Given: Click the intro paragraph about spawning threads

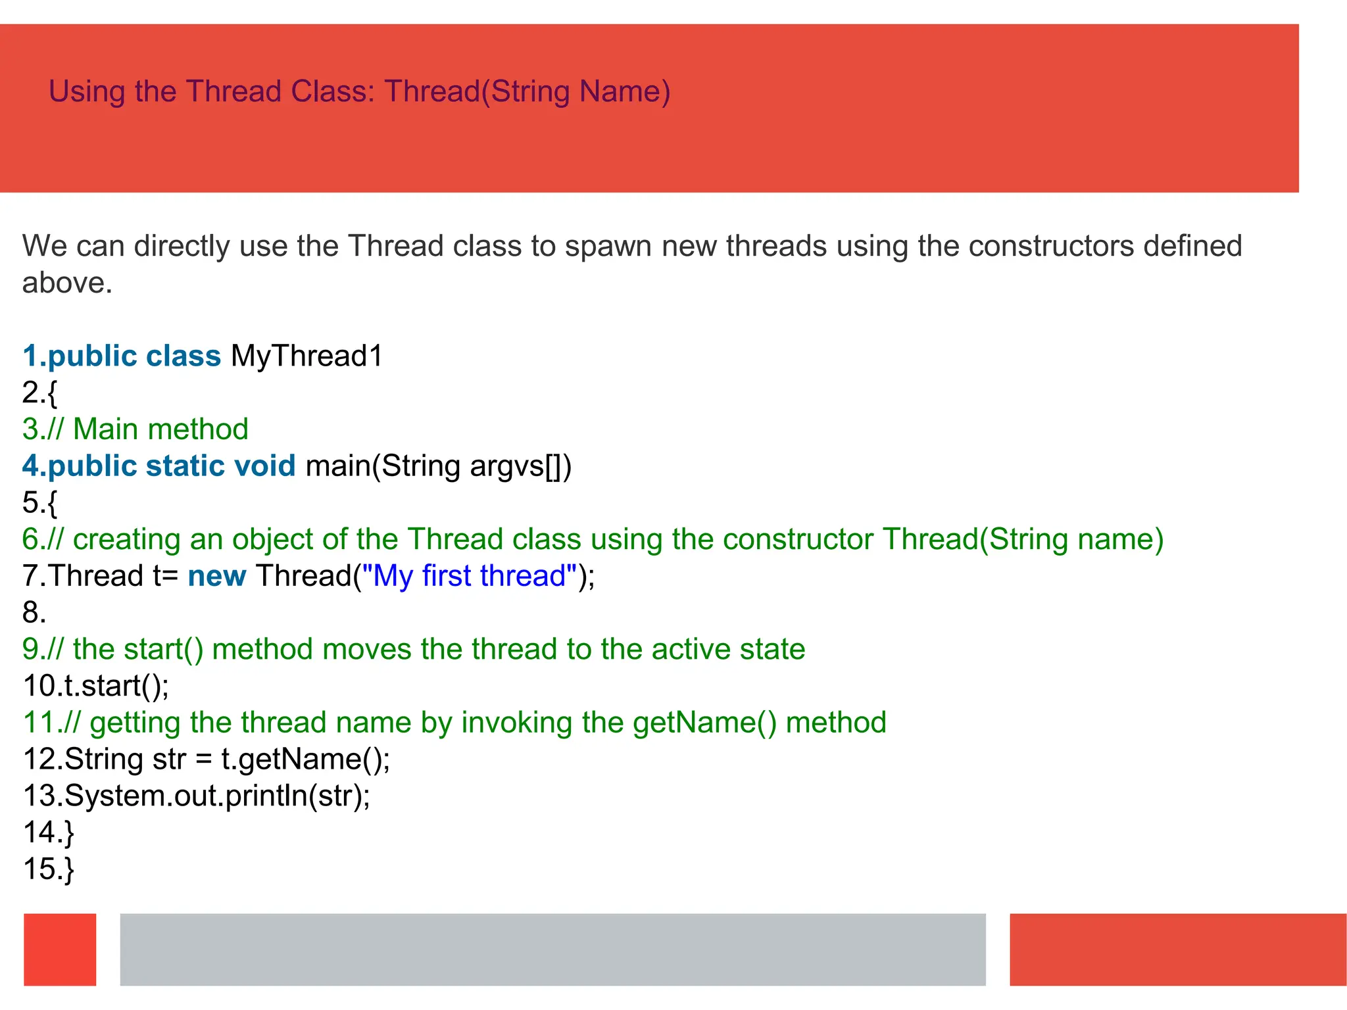Looking at the screenshot, I should [x=632, y=264].
